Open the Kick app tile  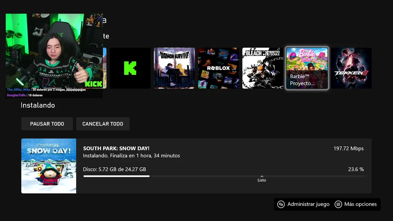pyautogui.click(x=130, y=68)
